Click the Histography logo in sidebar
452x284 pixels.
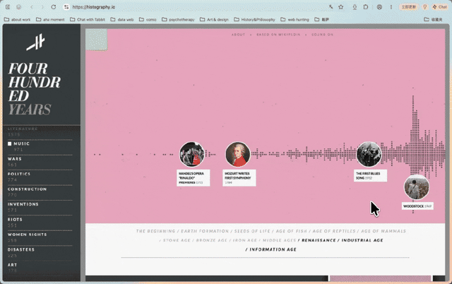click(x=36, y=42)
